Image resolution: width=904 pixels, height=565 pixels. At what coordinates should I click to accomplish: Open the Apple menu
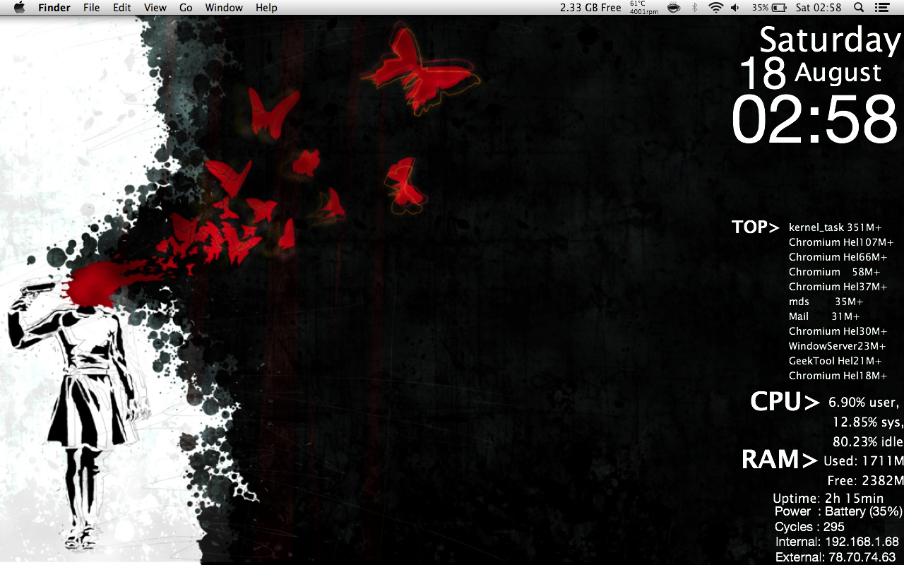[19, 7]
